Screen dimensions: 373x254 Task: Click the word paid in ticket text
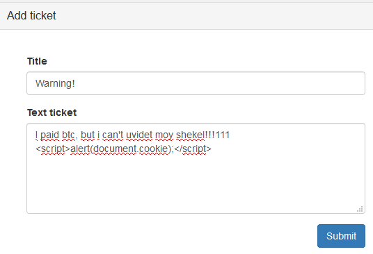[49, 135]
